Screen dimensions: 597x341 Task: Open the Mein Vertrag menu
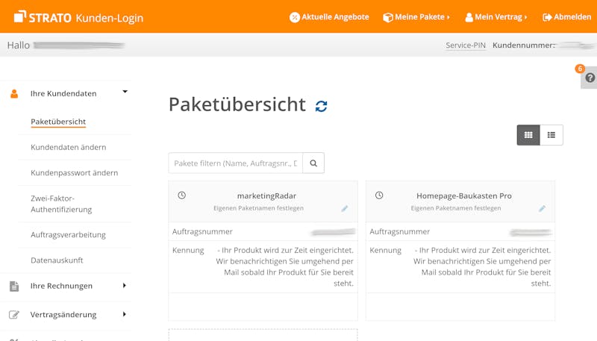pyautogui.click(x=496, y=17)
